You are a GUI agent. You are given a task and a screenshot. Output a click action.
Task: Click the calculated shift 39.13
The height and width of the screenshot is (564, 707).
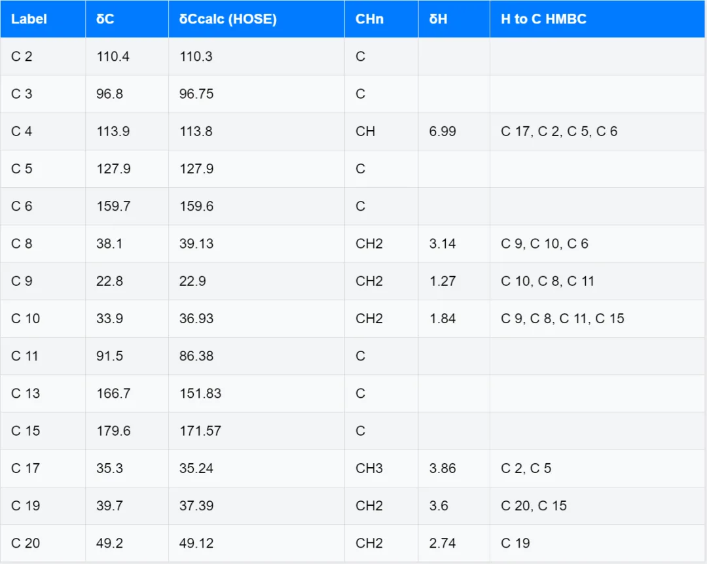point(196,243)
